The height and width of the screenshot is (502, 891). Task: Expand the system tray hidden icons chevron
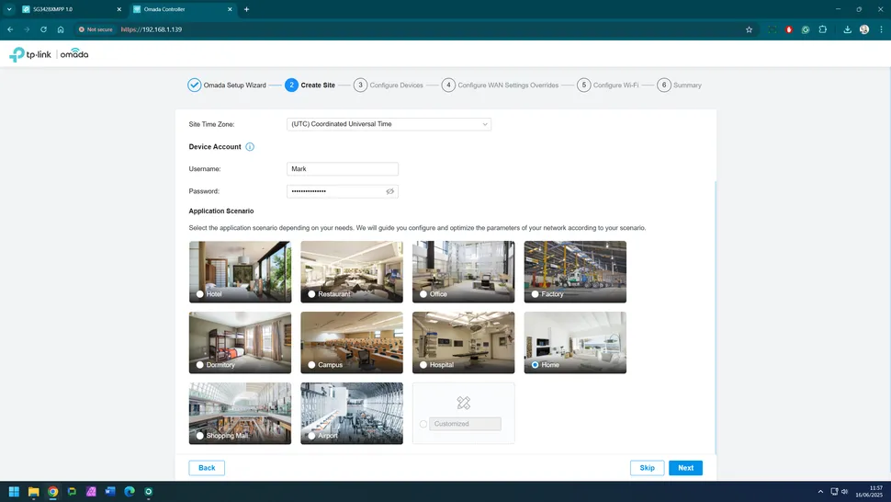818,492
